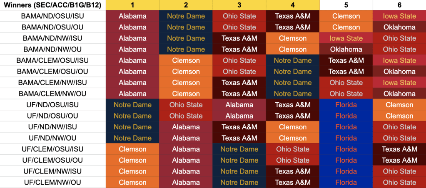Select Clemson in the BAMA/CLEM/OSU/ISU row

pos(186,60)
